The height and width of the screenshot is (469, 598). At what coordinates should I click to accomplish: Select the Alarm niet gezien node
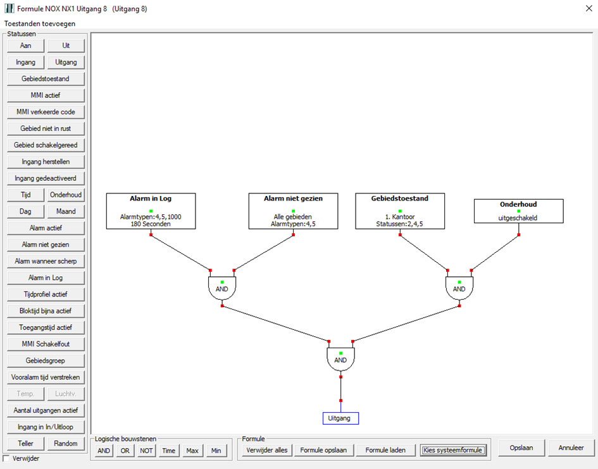click(293, 210)
